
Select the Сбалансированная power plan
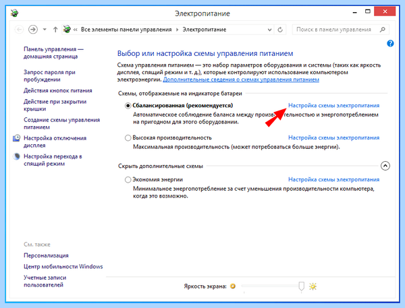click(x=128, y=106)
